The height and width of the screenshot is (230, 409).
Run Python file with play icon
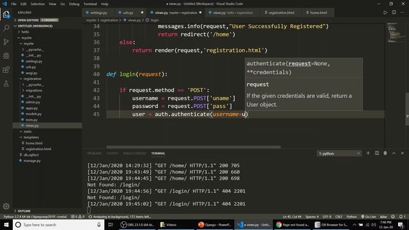pyautogui.click(x=385, y=13)
